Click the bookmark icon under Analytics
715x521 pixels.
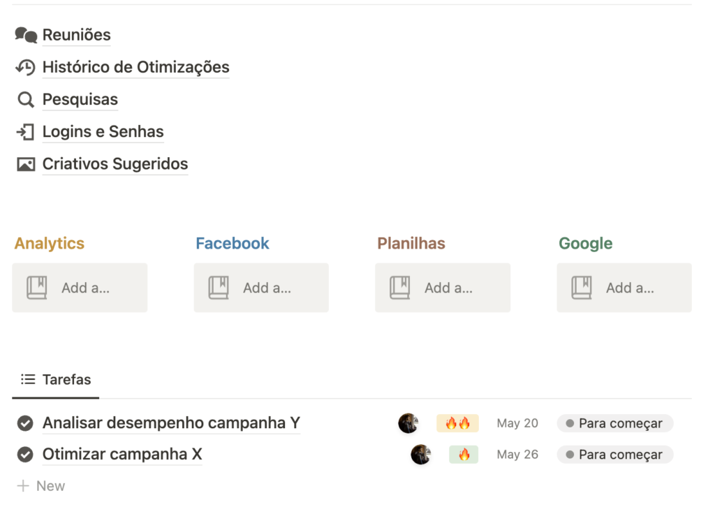[x=37, y=288]
